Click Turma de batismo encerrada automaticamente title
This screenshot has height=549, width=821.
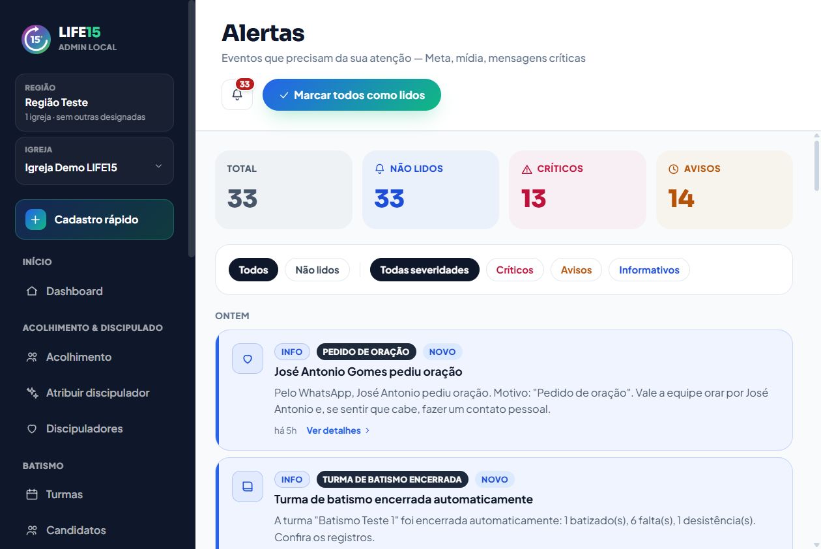tap(403, 500)
